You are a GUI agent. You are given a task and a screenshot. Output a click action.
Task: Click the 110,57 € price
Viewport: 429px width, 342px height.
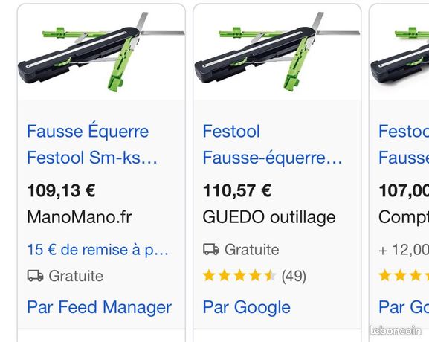(x=237, y=190)
